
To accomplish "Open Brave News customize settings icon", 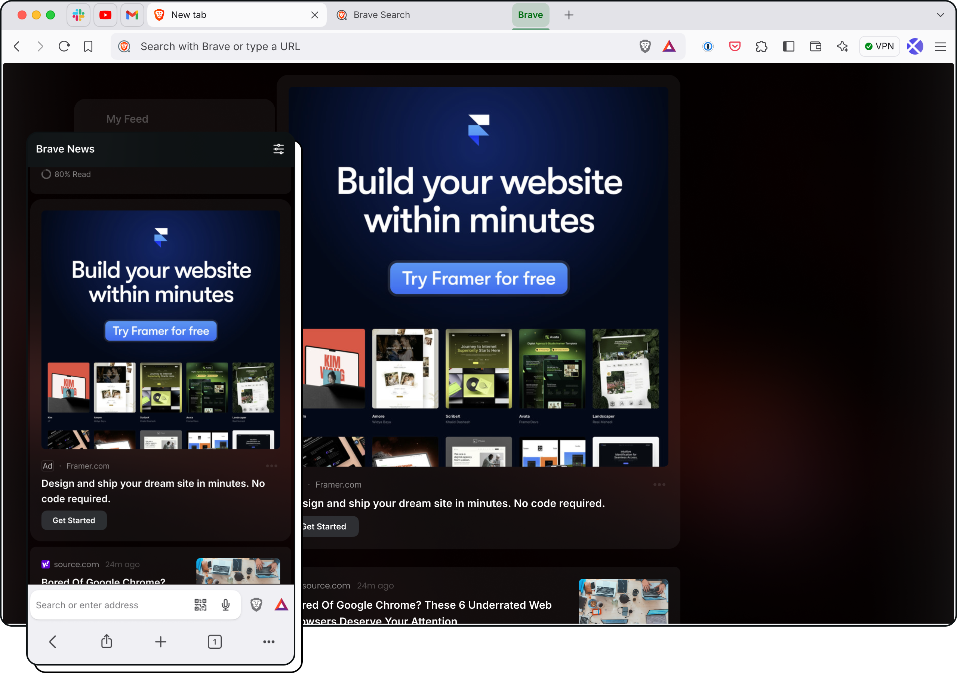I will 279,149.
